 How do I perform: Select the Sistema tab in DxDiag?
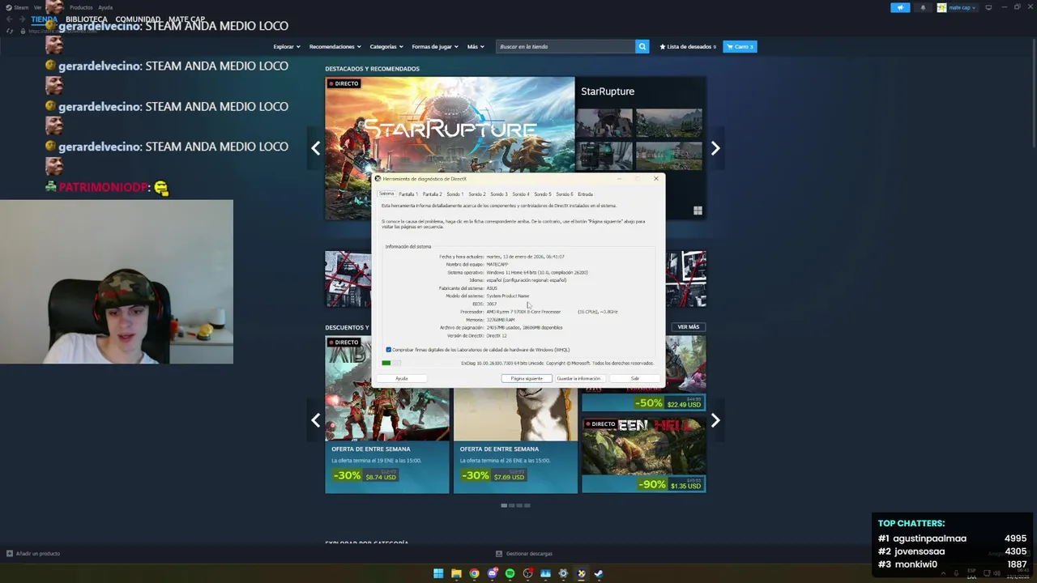point(386,194)
